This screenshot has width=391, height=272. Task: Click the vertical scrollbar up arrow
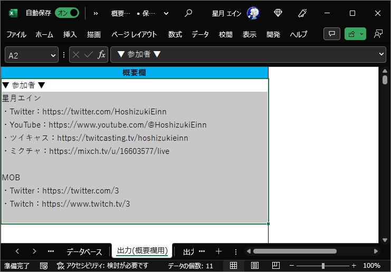click(x=385, y=71)
